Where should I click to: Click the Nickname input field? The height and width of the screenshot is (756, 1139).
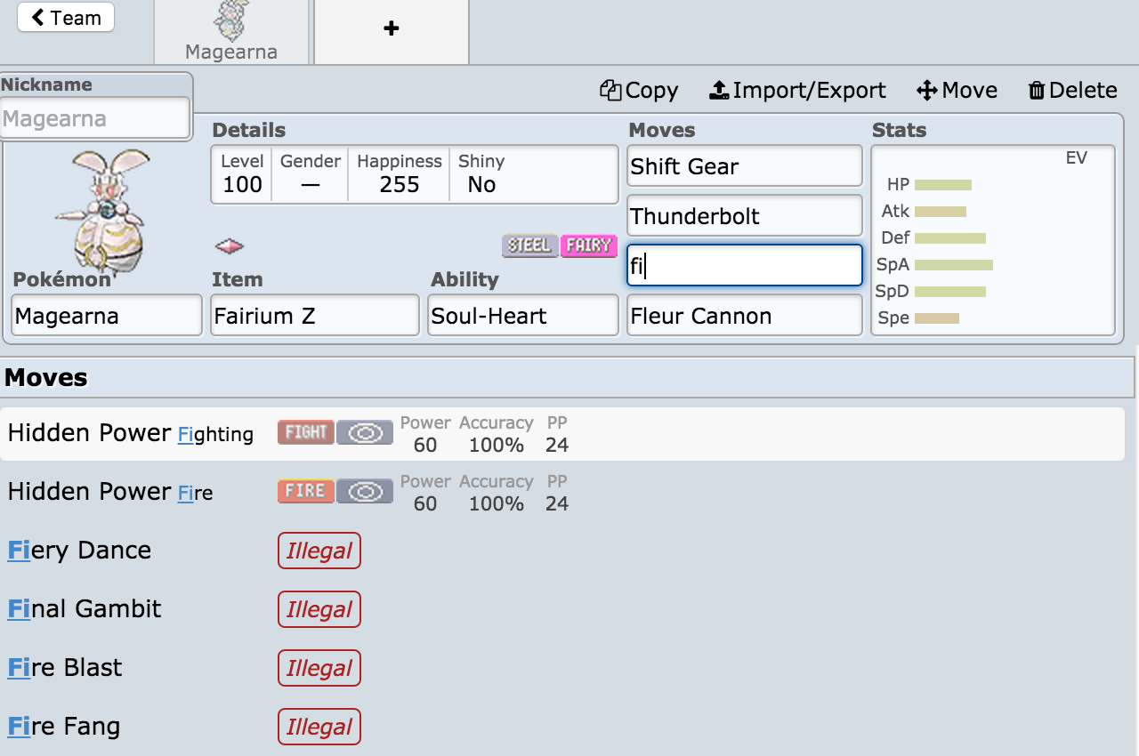[94, 118]
